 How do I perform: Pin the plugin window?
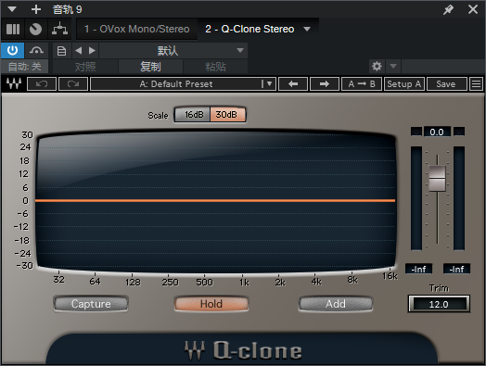point(448,9)
